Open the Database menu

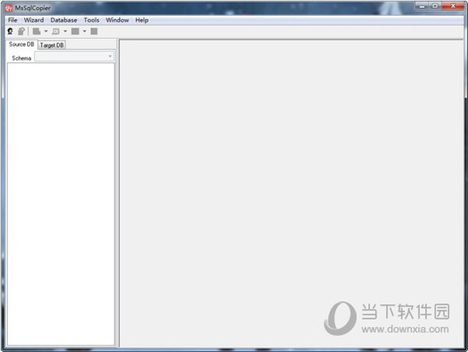click(x=64, y=20)
